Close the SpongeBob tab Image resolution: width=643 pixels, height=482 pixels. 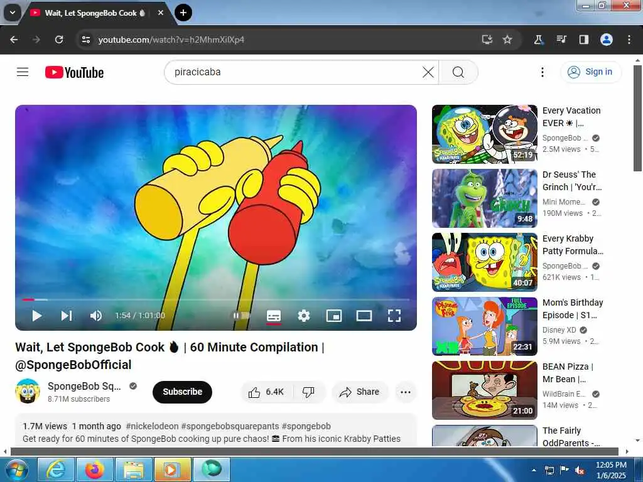click(161, 13)
